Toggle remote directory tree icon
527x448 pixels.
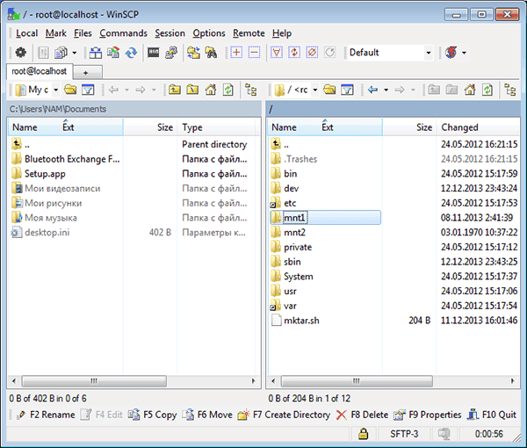coord(510,90)
